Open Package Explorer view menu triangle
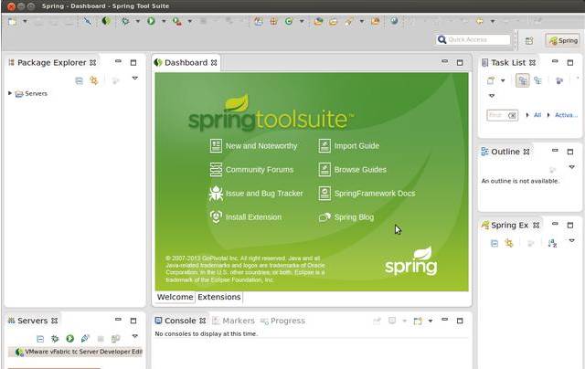The image size is (585, 369). (x=135, y=79)
